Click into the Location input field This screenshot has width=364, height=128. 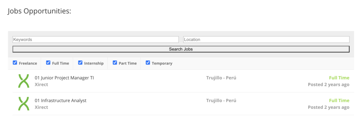pyautogui.click(x=266, y=40)
